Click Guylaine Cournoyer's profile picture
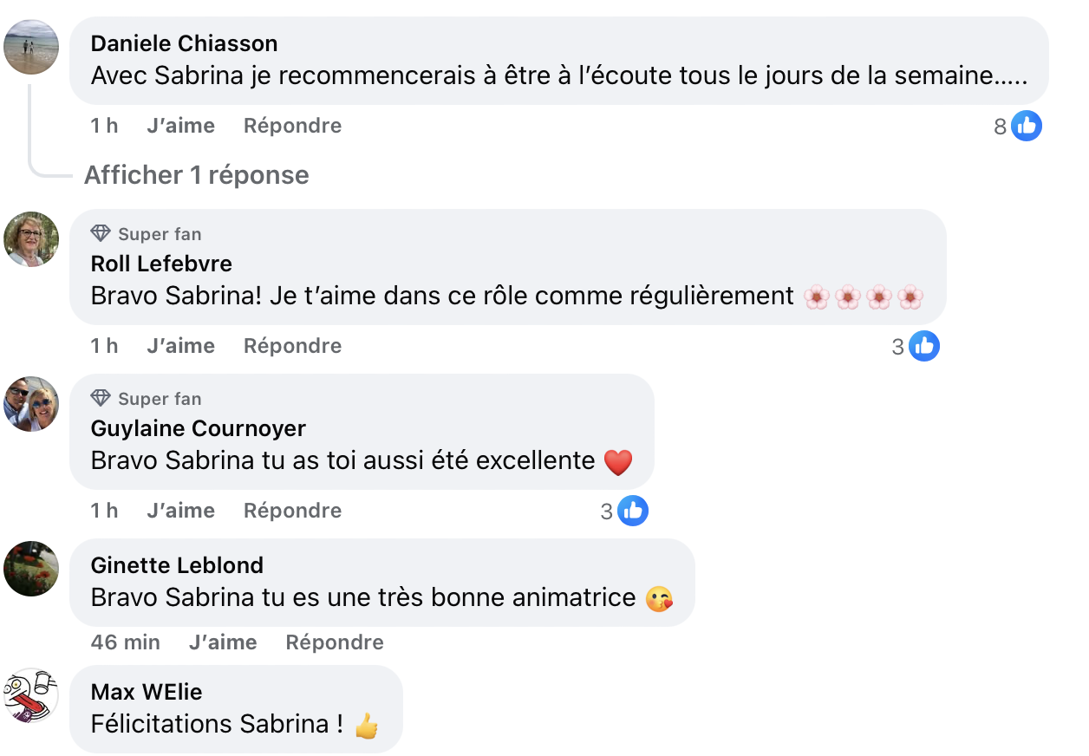1089x756 pixels. 31,404
